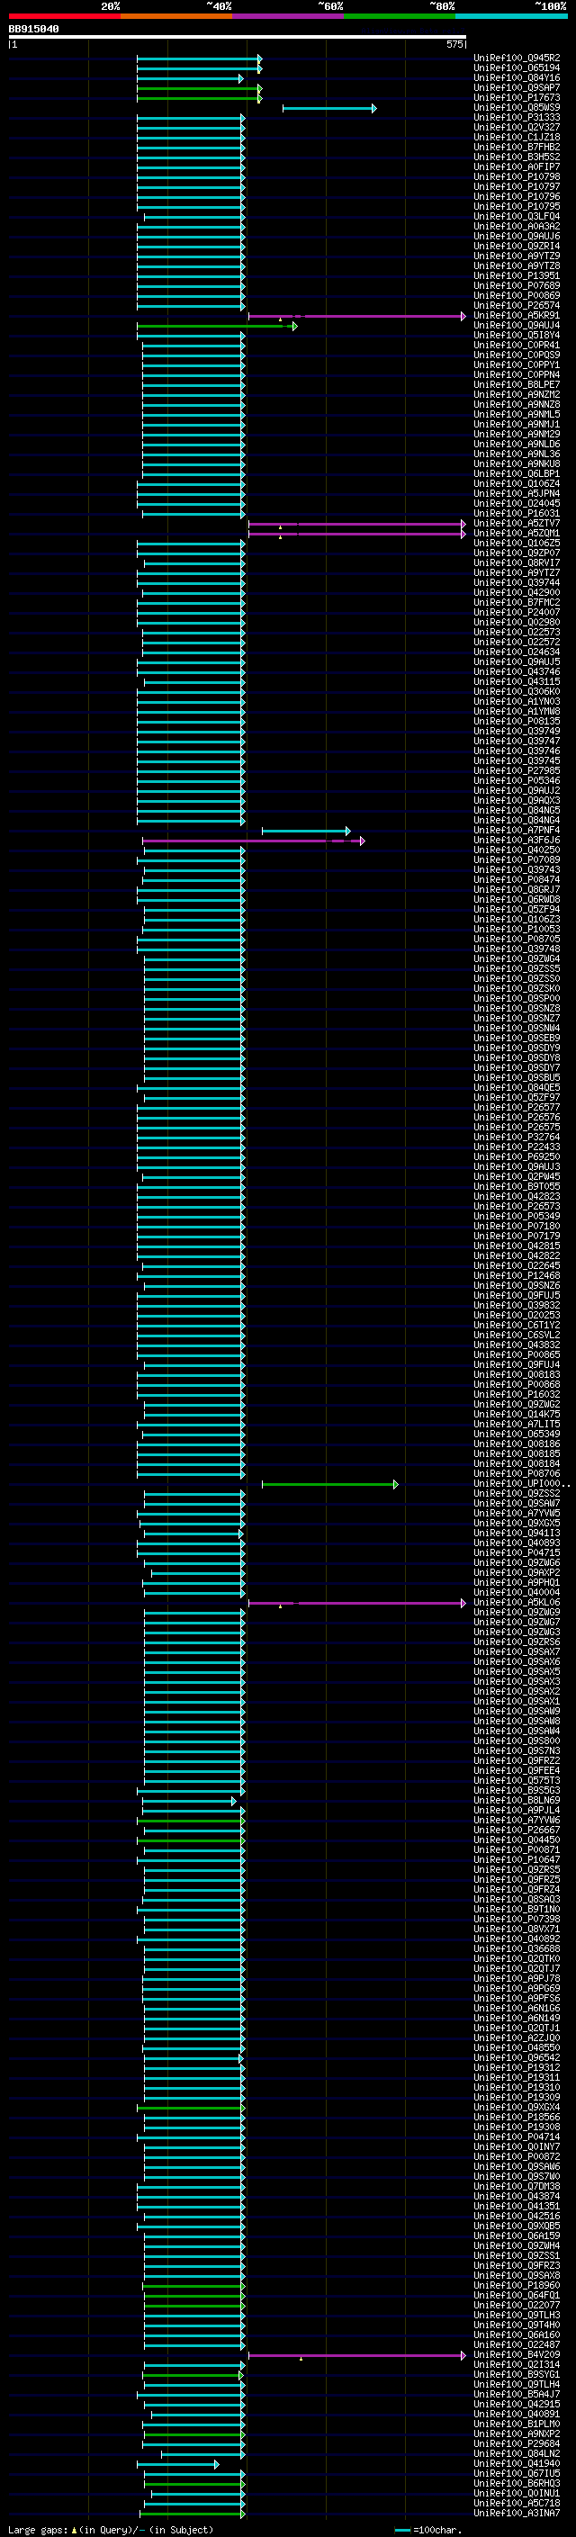Click label UniRef100_P10795
576x2537 pixels.
pyautogui.click(x=503, y=206)
